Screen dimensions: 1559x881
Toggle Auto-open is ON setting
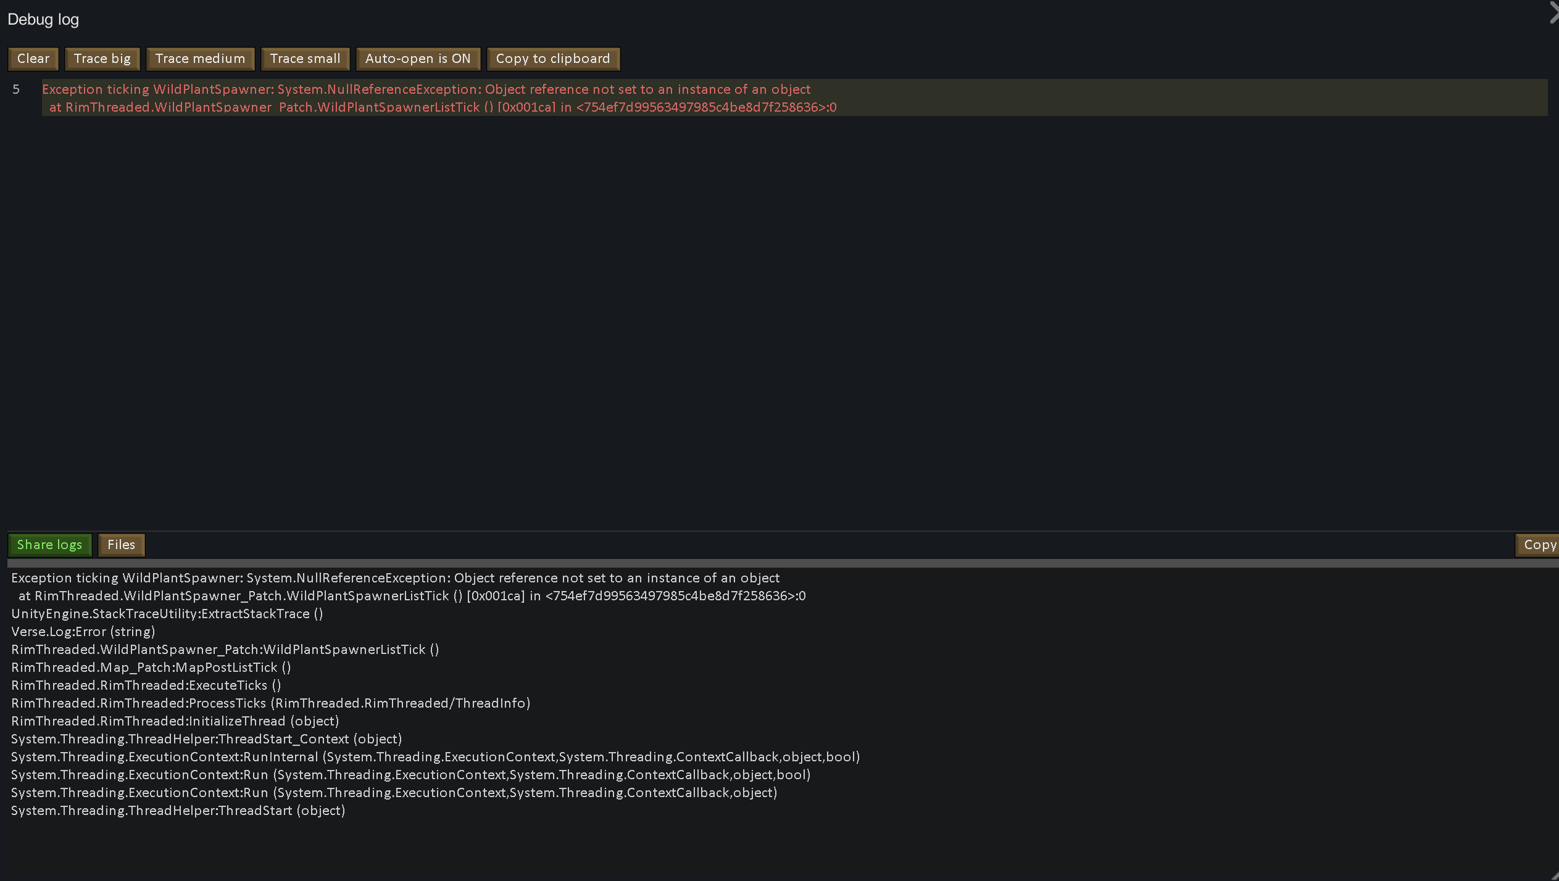[x=418, y=59]
